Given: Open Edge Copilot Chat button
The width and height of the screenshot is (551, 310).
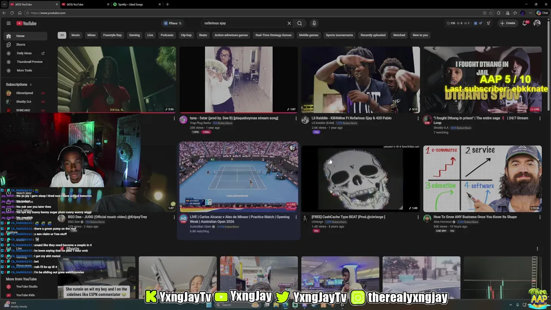Looking at the screenshot, I should [543, 13].
